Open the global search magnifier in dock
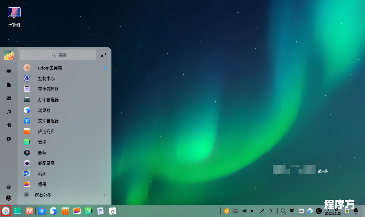Image resolution: width=365 pixels, height=217 pixels. (283, 211)
